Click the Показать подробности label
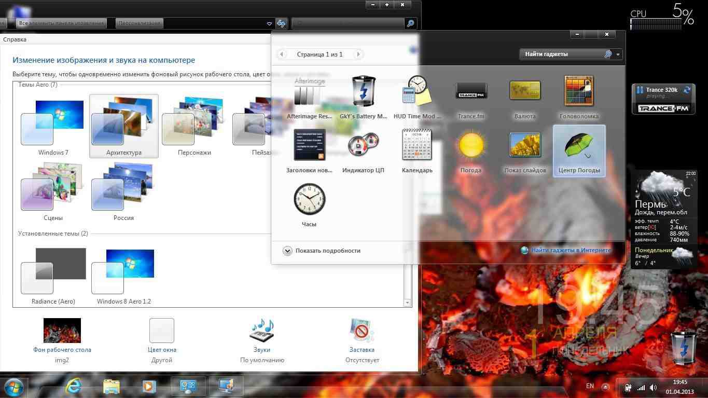708x398 pixels. [x=328, y=251]
